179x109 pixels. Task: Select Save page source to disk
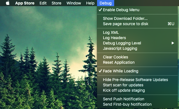[x=137, y=24]
